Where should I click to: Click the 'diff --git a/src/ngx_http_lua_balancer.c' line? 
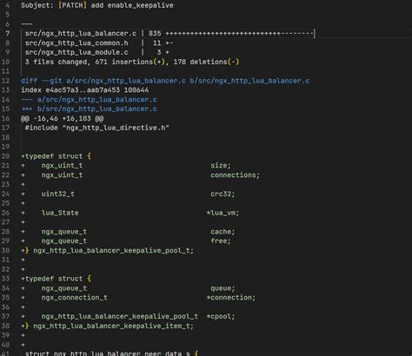click(165, 81)
